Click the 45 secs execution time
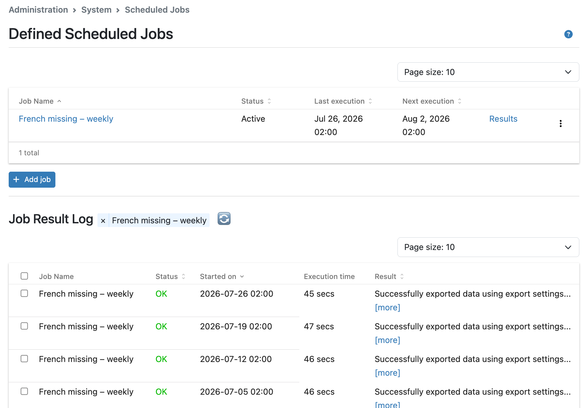This screenshot has width=586, height=408. pos(319,294)
